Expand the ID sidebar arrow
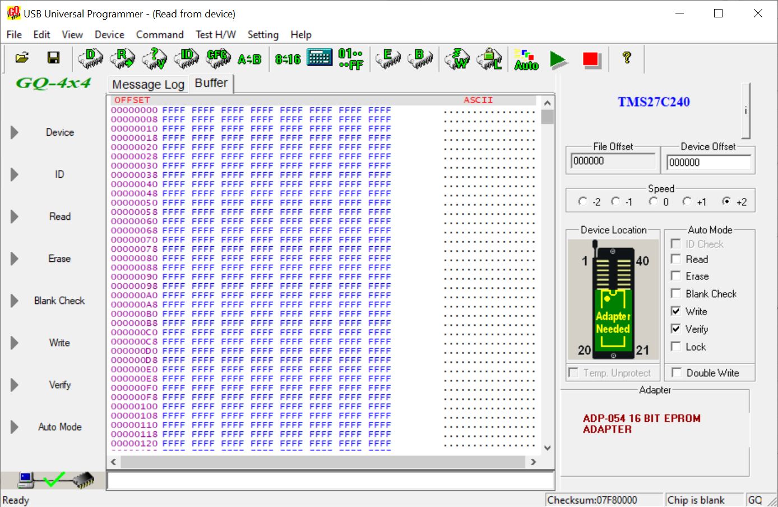 point(14,174)
